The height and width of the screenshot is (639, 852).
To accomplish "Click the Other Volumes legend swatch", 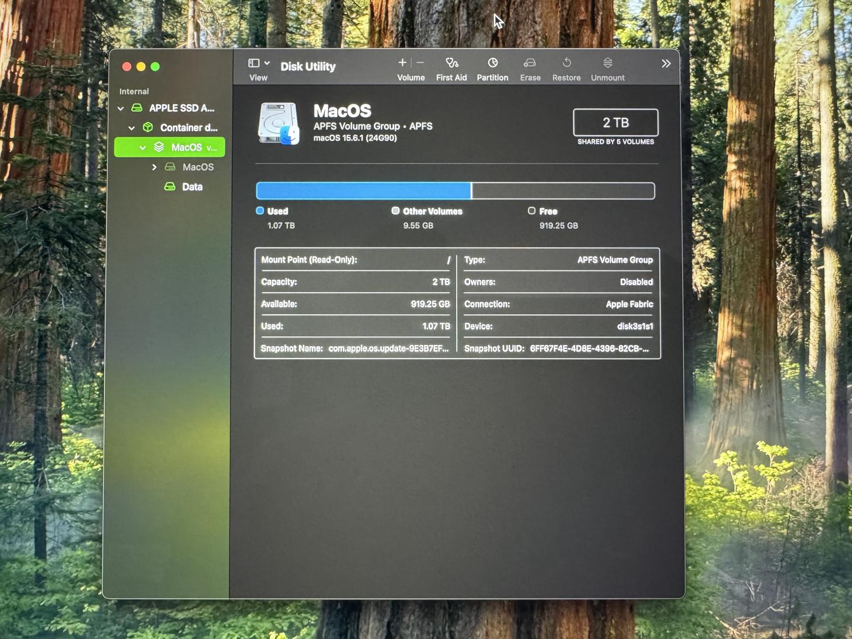I will coord(395,211).
